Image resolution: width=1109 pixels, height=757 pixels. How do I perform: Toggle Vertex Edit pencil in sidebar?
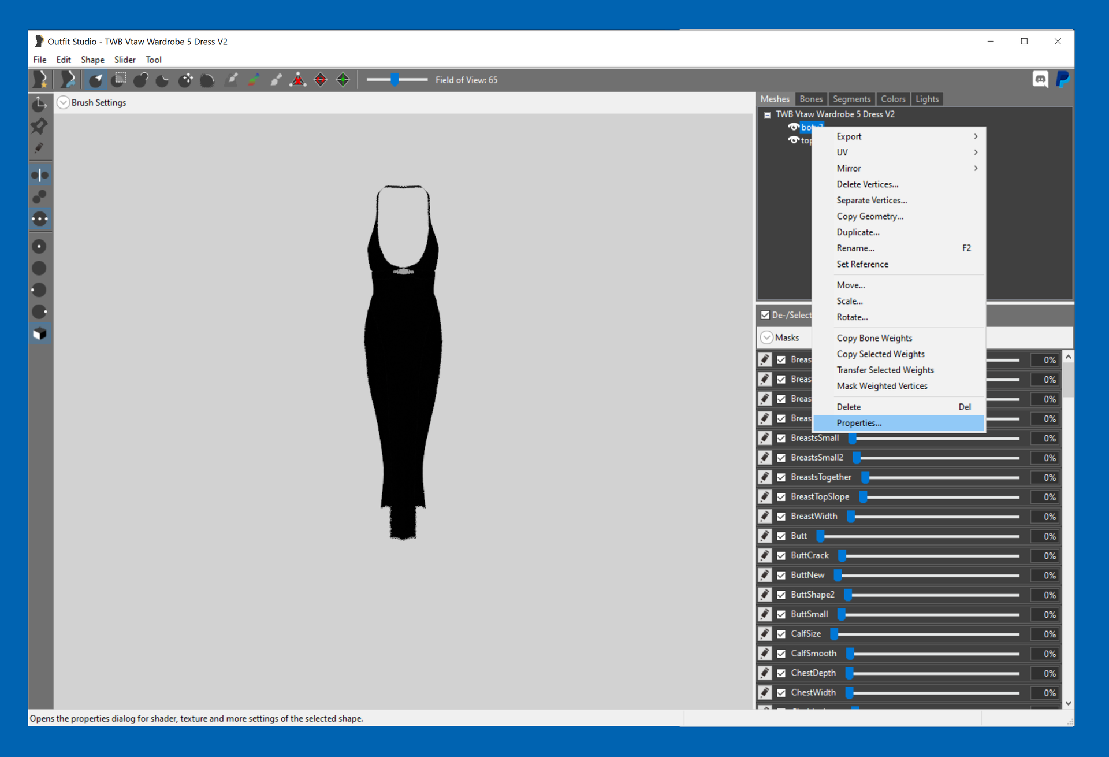(x=40, y=148)
